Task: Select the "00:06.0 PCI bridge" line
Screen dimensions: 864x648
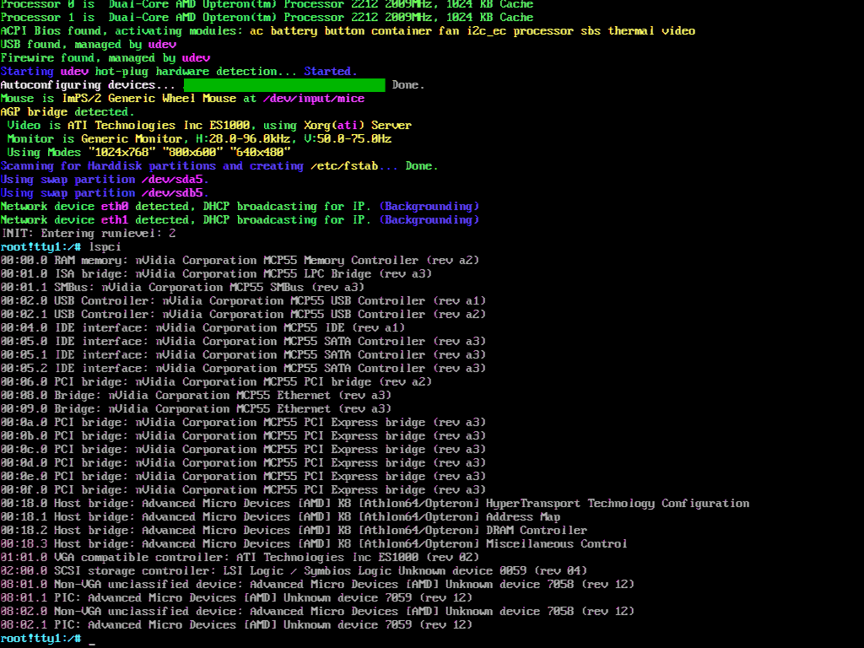Action: [216, 382]
